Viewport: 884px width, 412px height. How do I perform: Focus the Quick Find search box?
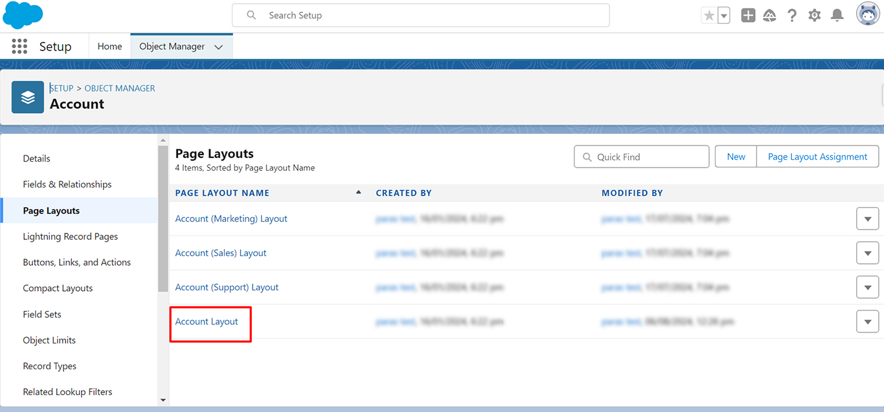point(642,157)
